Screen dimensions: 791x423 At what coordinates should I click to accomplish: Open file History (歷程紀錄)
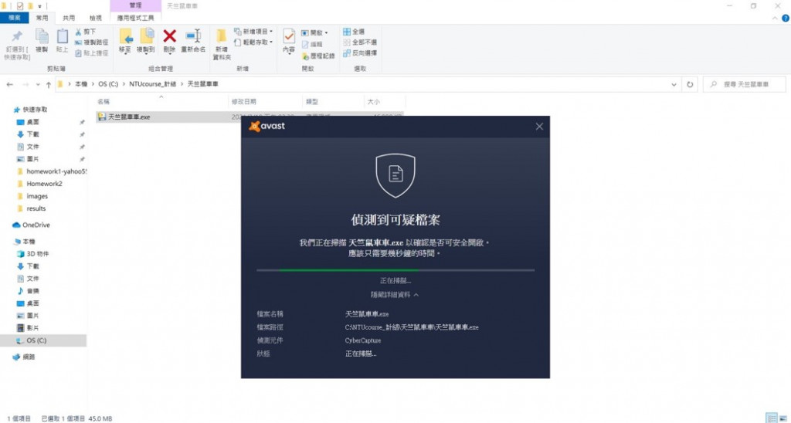[318, 56]
